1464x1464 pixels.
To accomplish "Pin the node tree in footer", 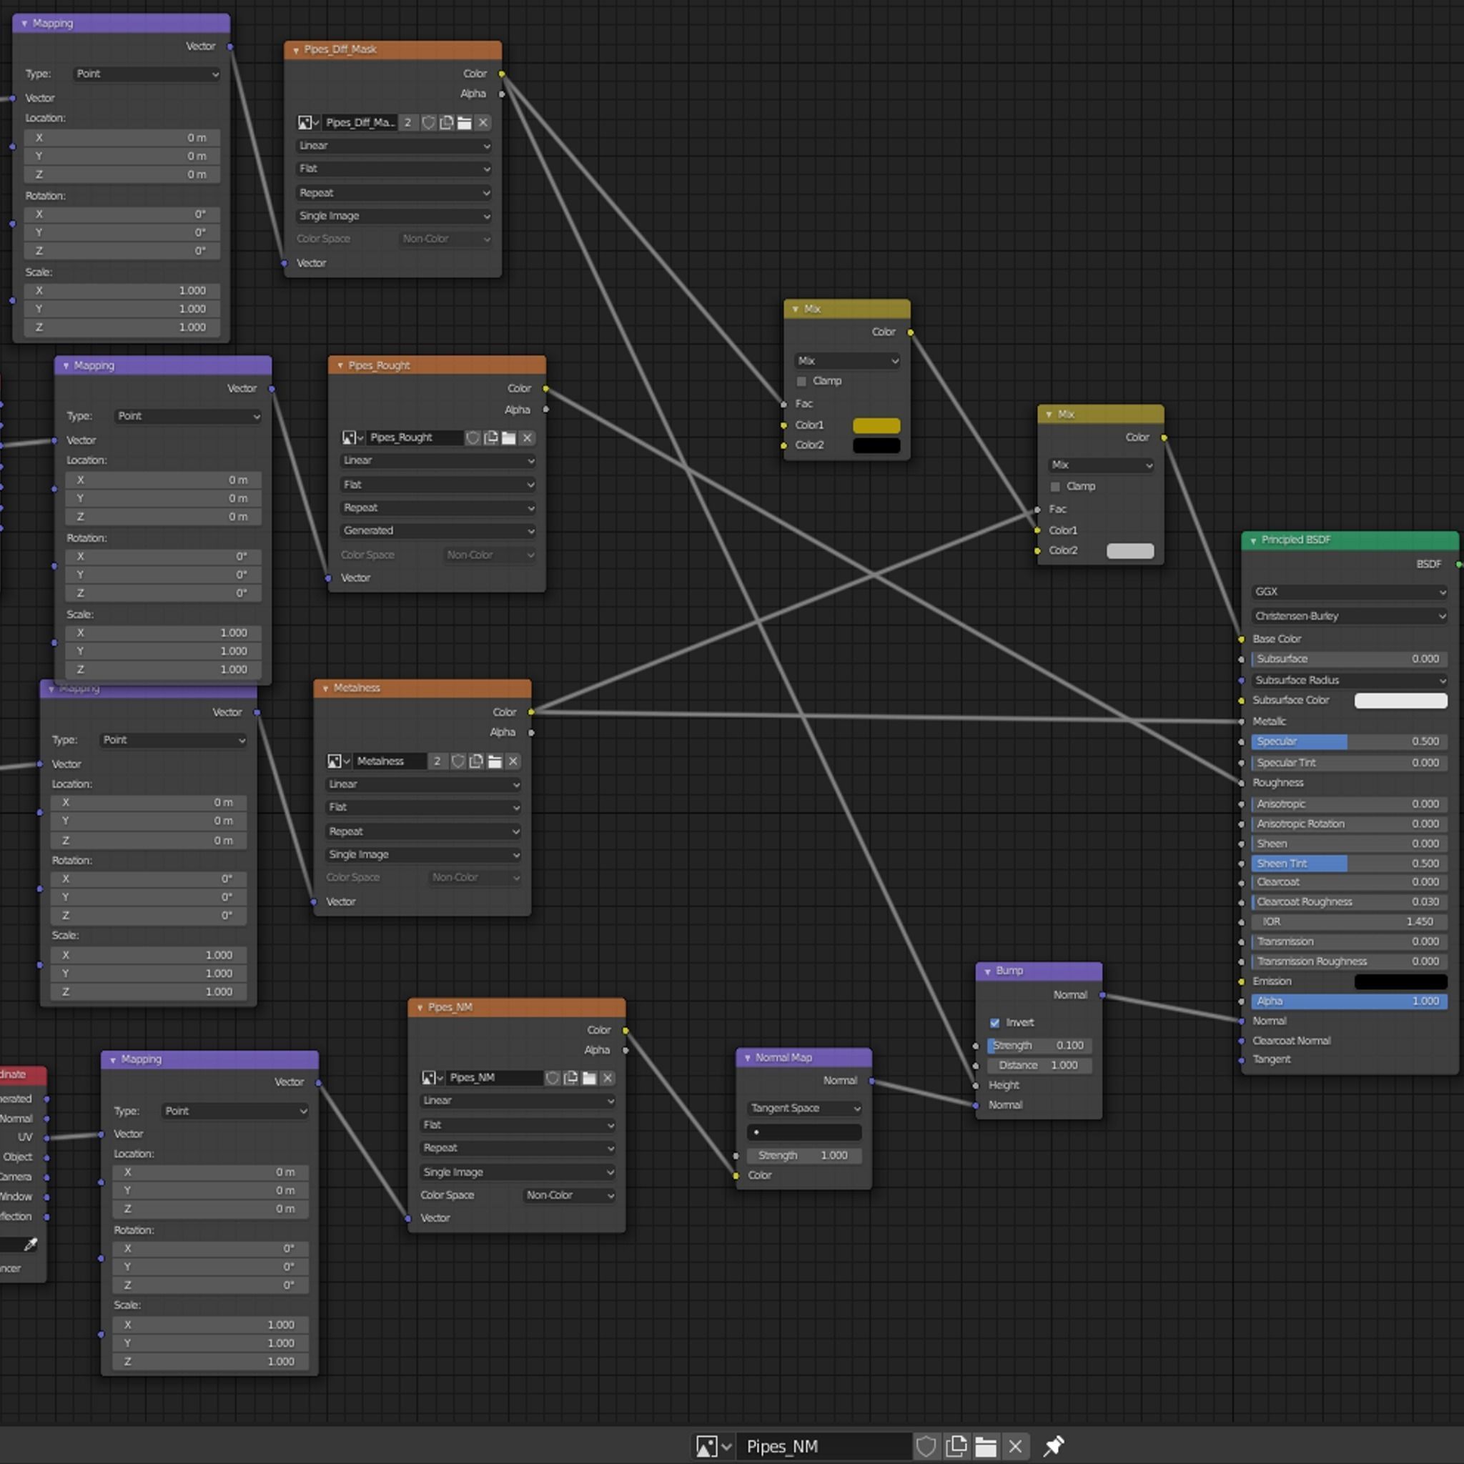I will click(1053, 1446).
